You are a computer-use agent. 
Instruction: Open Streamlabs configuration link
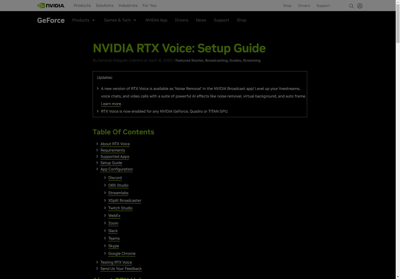click(118, 193)
